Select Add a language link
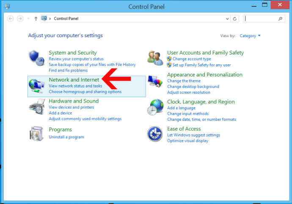Image resolution: width=292 pixels, height=204 pixels. [181, 108]
